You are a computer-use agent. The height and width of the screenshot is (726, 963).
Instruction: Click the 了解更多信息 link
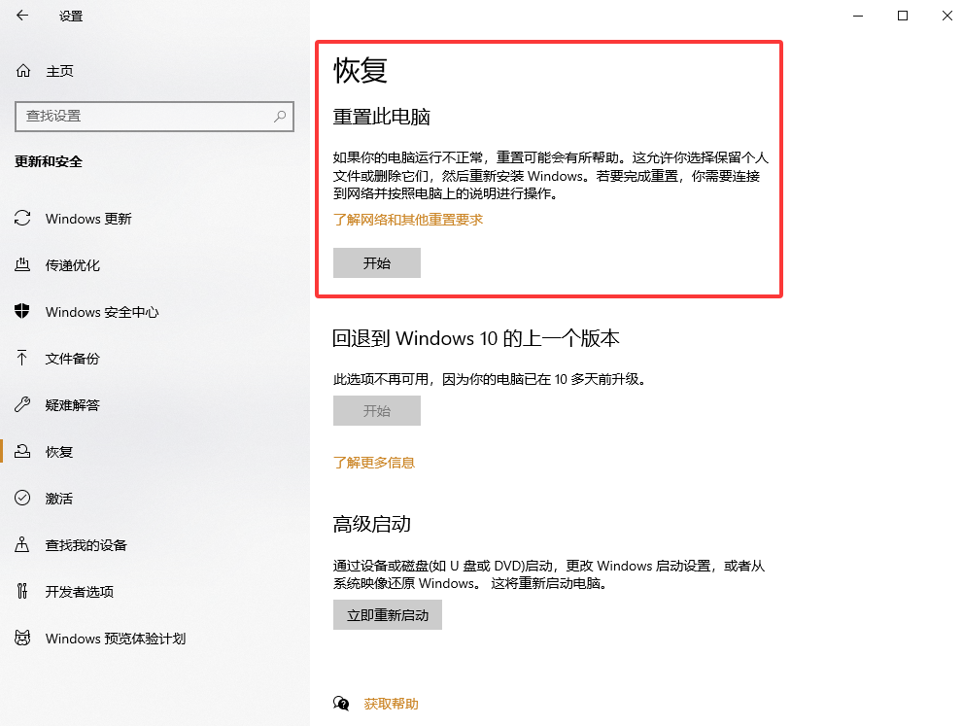[x=374, y=462]
